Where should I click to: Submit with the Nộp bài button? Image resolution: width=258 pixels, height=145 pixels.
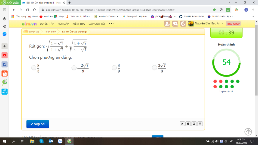click(38, 124)
